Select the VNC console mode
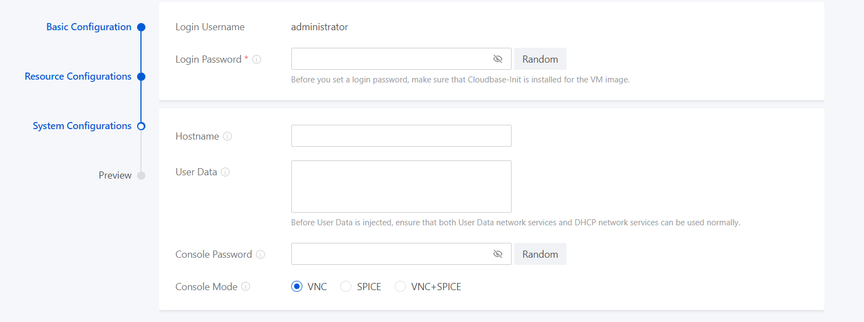Image resolution: width=864 pixels, height=322 pixels. click(297, 286)
